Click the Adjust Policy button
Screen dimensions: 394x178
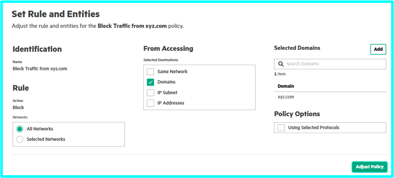click(369, 167)
